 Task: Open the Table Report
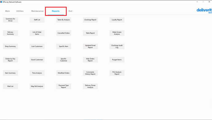click(90, 33)
